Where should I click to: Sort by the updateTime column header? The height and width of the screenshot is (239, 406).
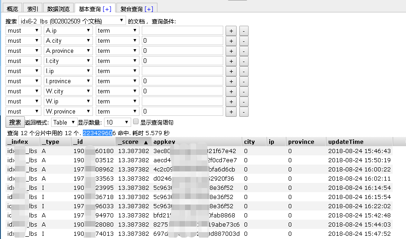point(345,142)
